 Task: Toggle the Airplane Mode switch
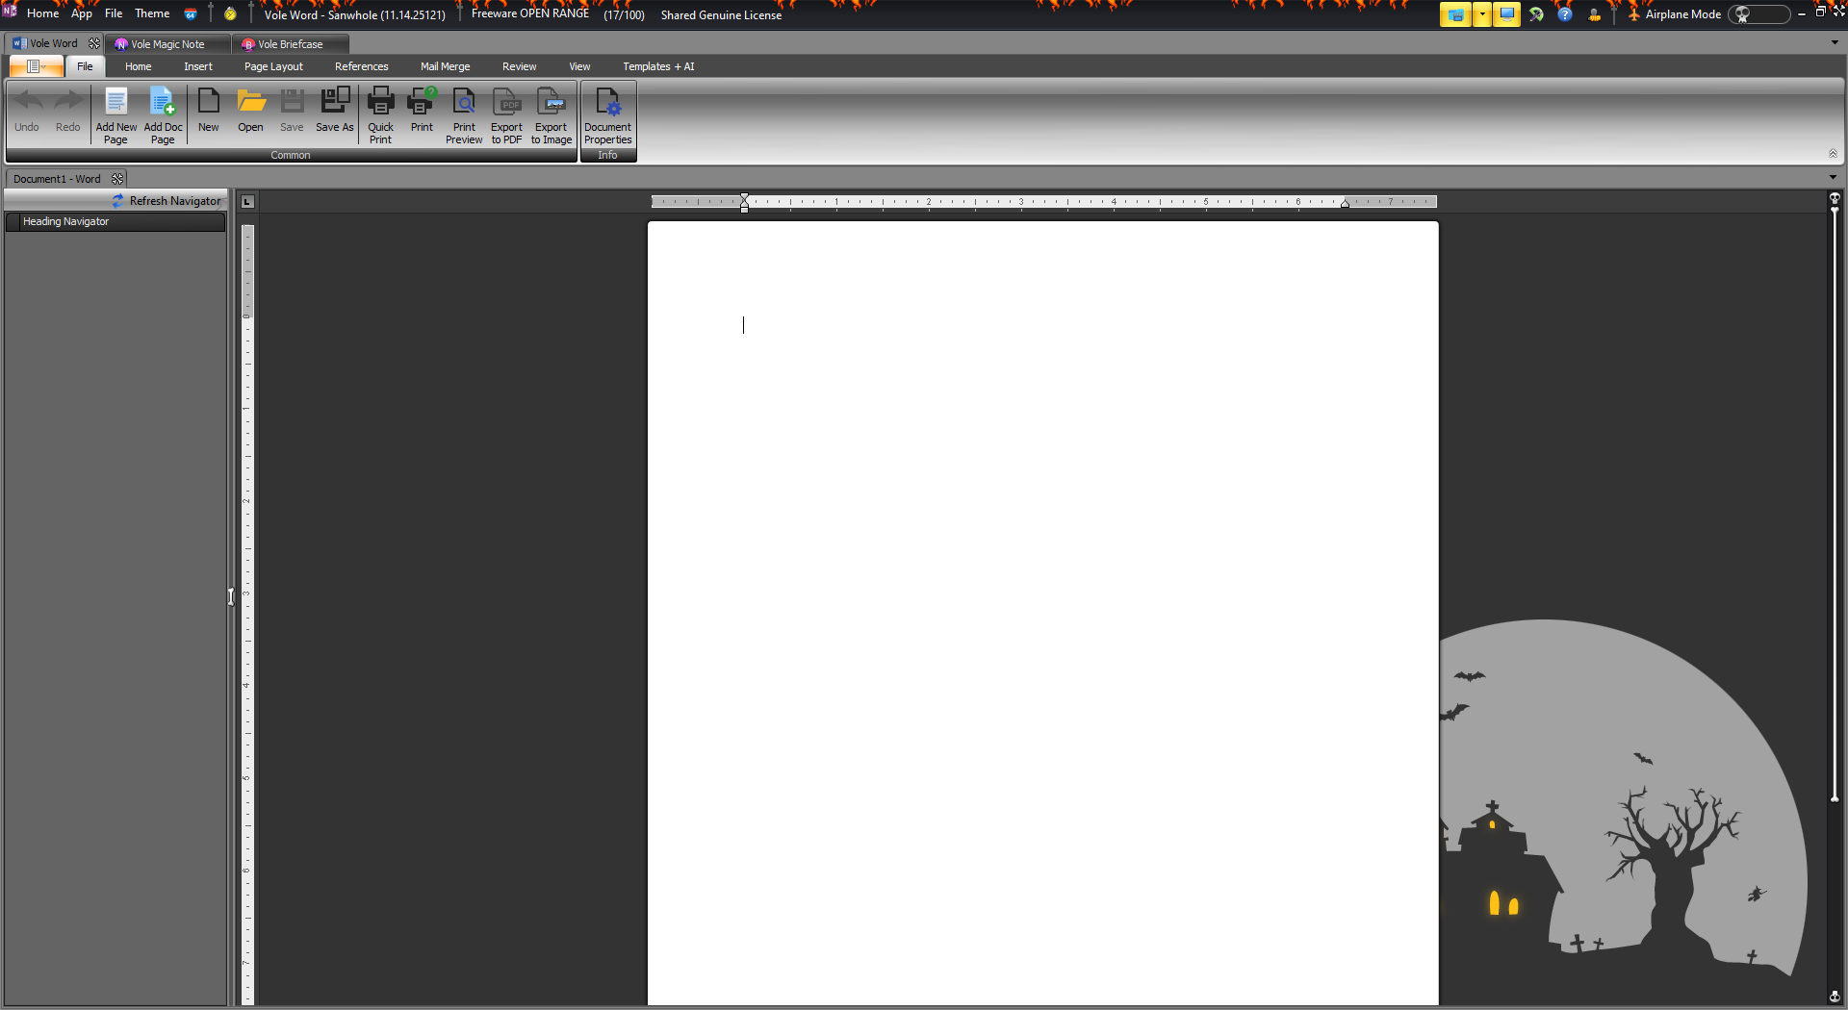tap(1758, 14)
